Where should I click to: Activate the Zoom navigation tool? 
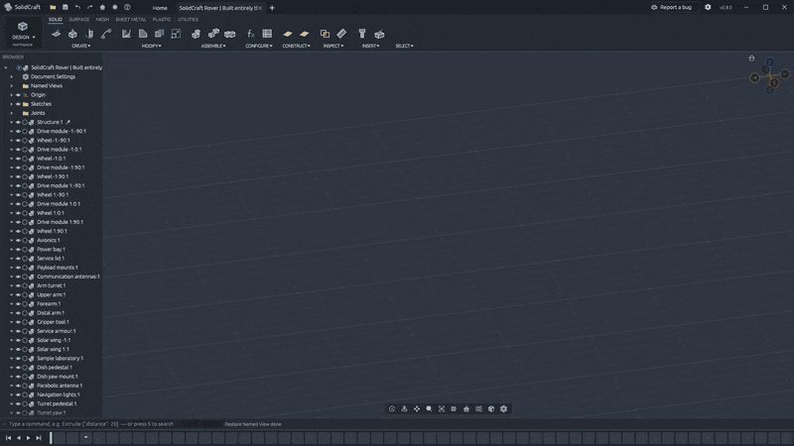tap(429, 409)
